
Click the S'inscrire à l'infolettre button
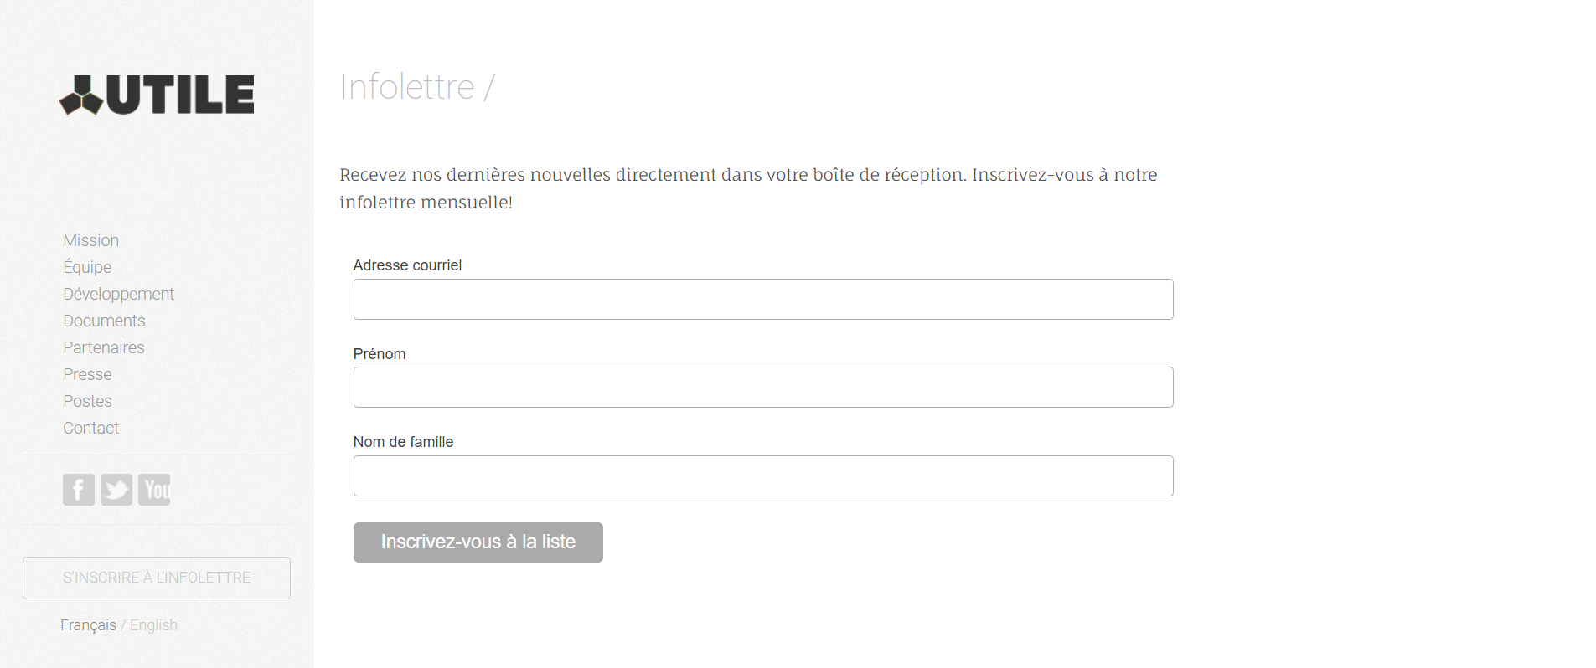coord(157,578)
